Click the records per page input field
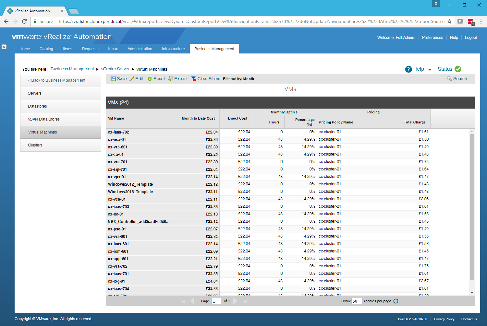 tap(357, 301)
